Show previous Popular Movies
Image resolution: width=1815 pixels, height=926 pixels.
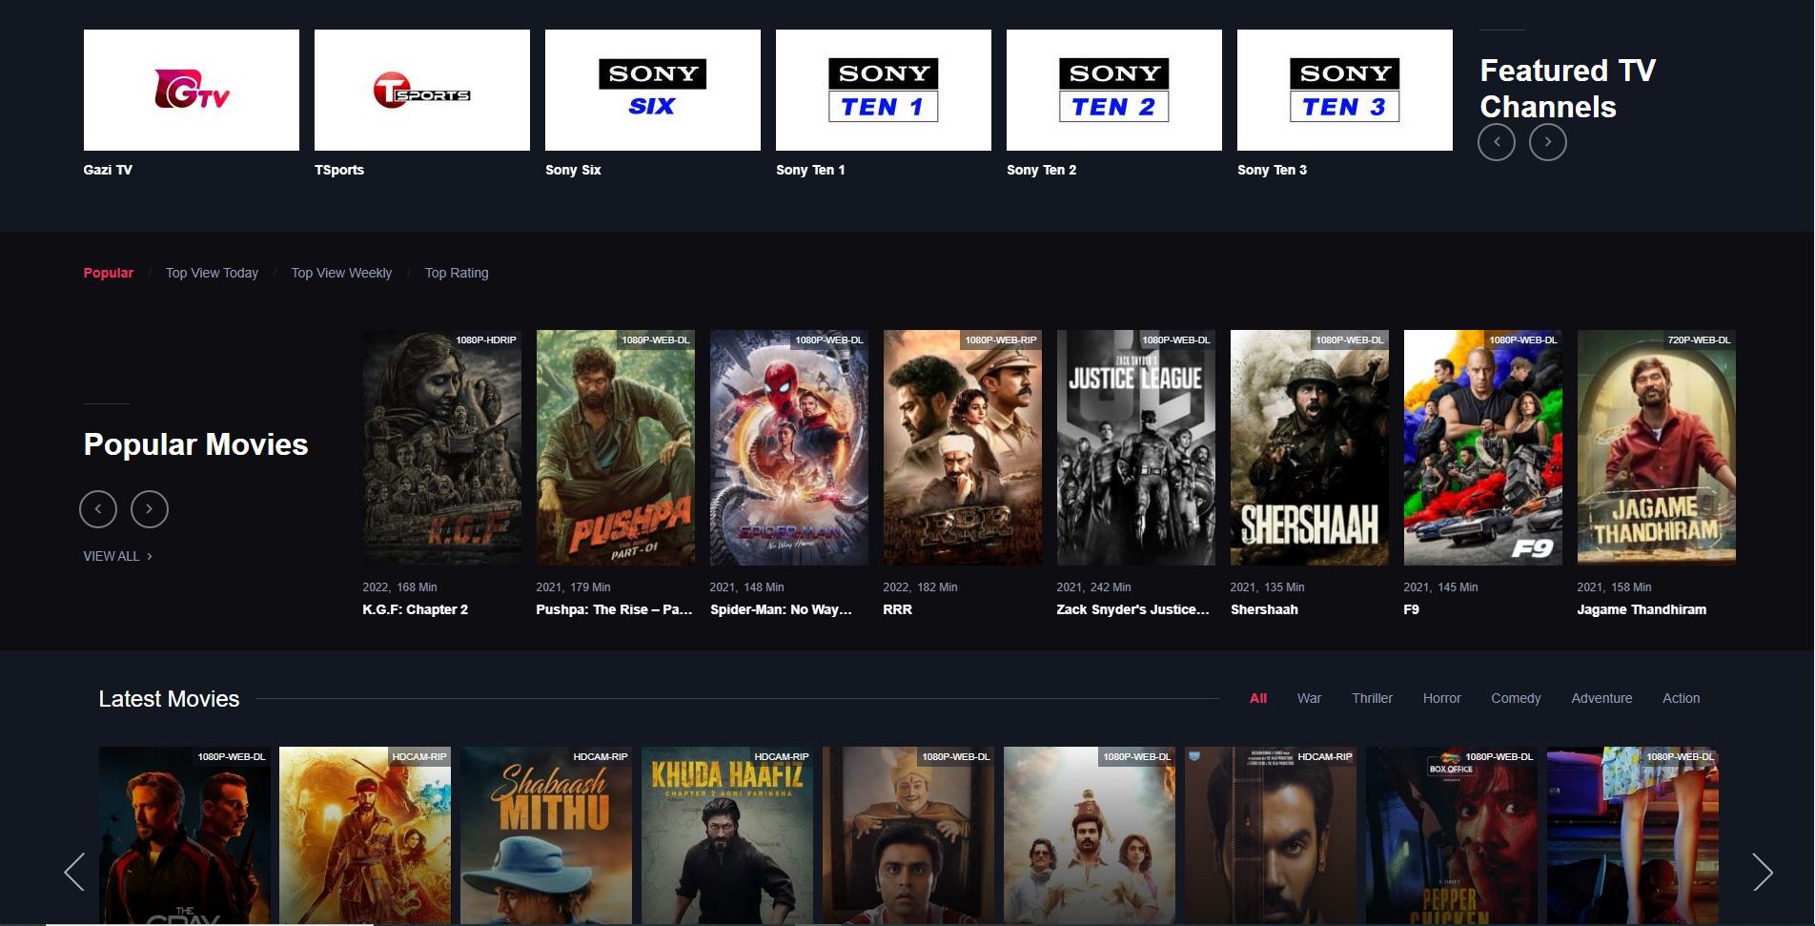tap(98, 509)
